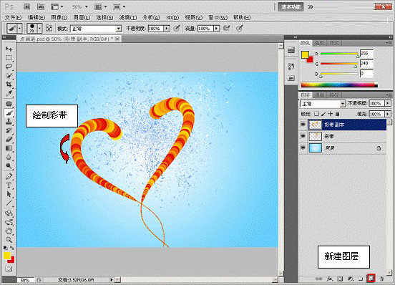Click the 基本功能 workspace button
395x285 pixels.
(x=291, y=7)
